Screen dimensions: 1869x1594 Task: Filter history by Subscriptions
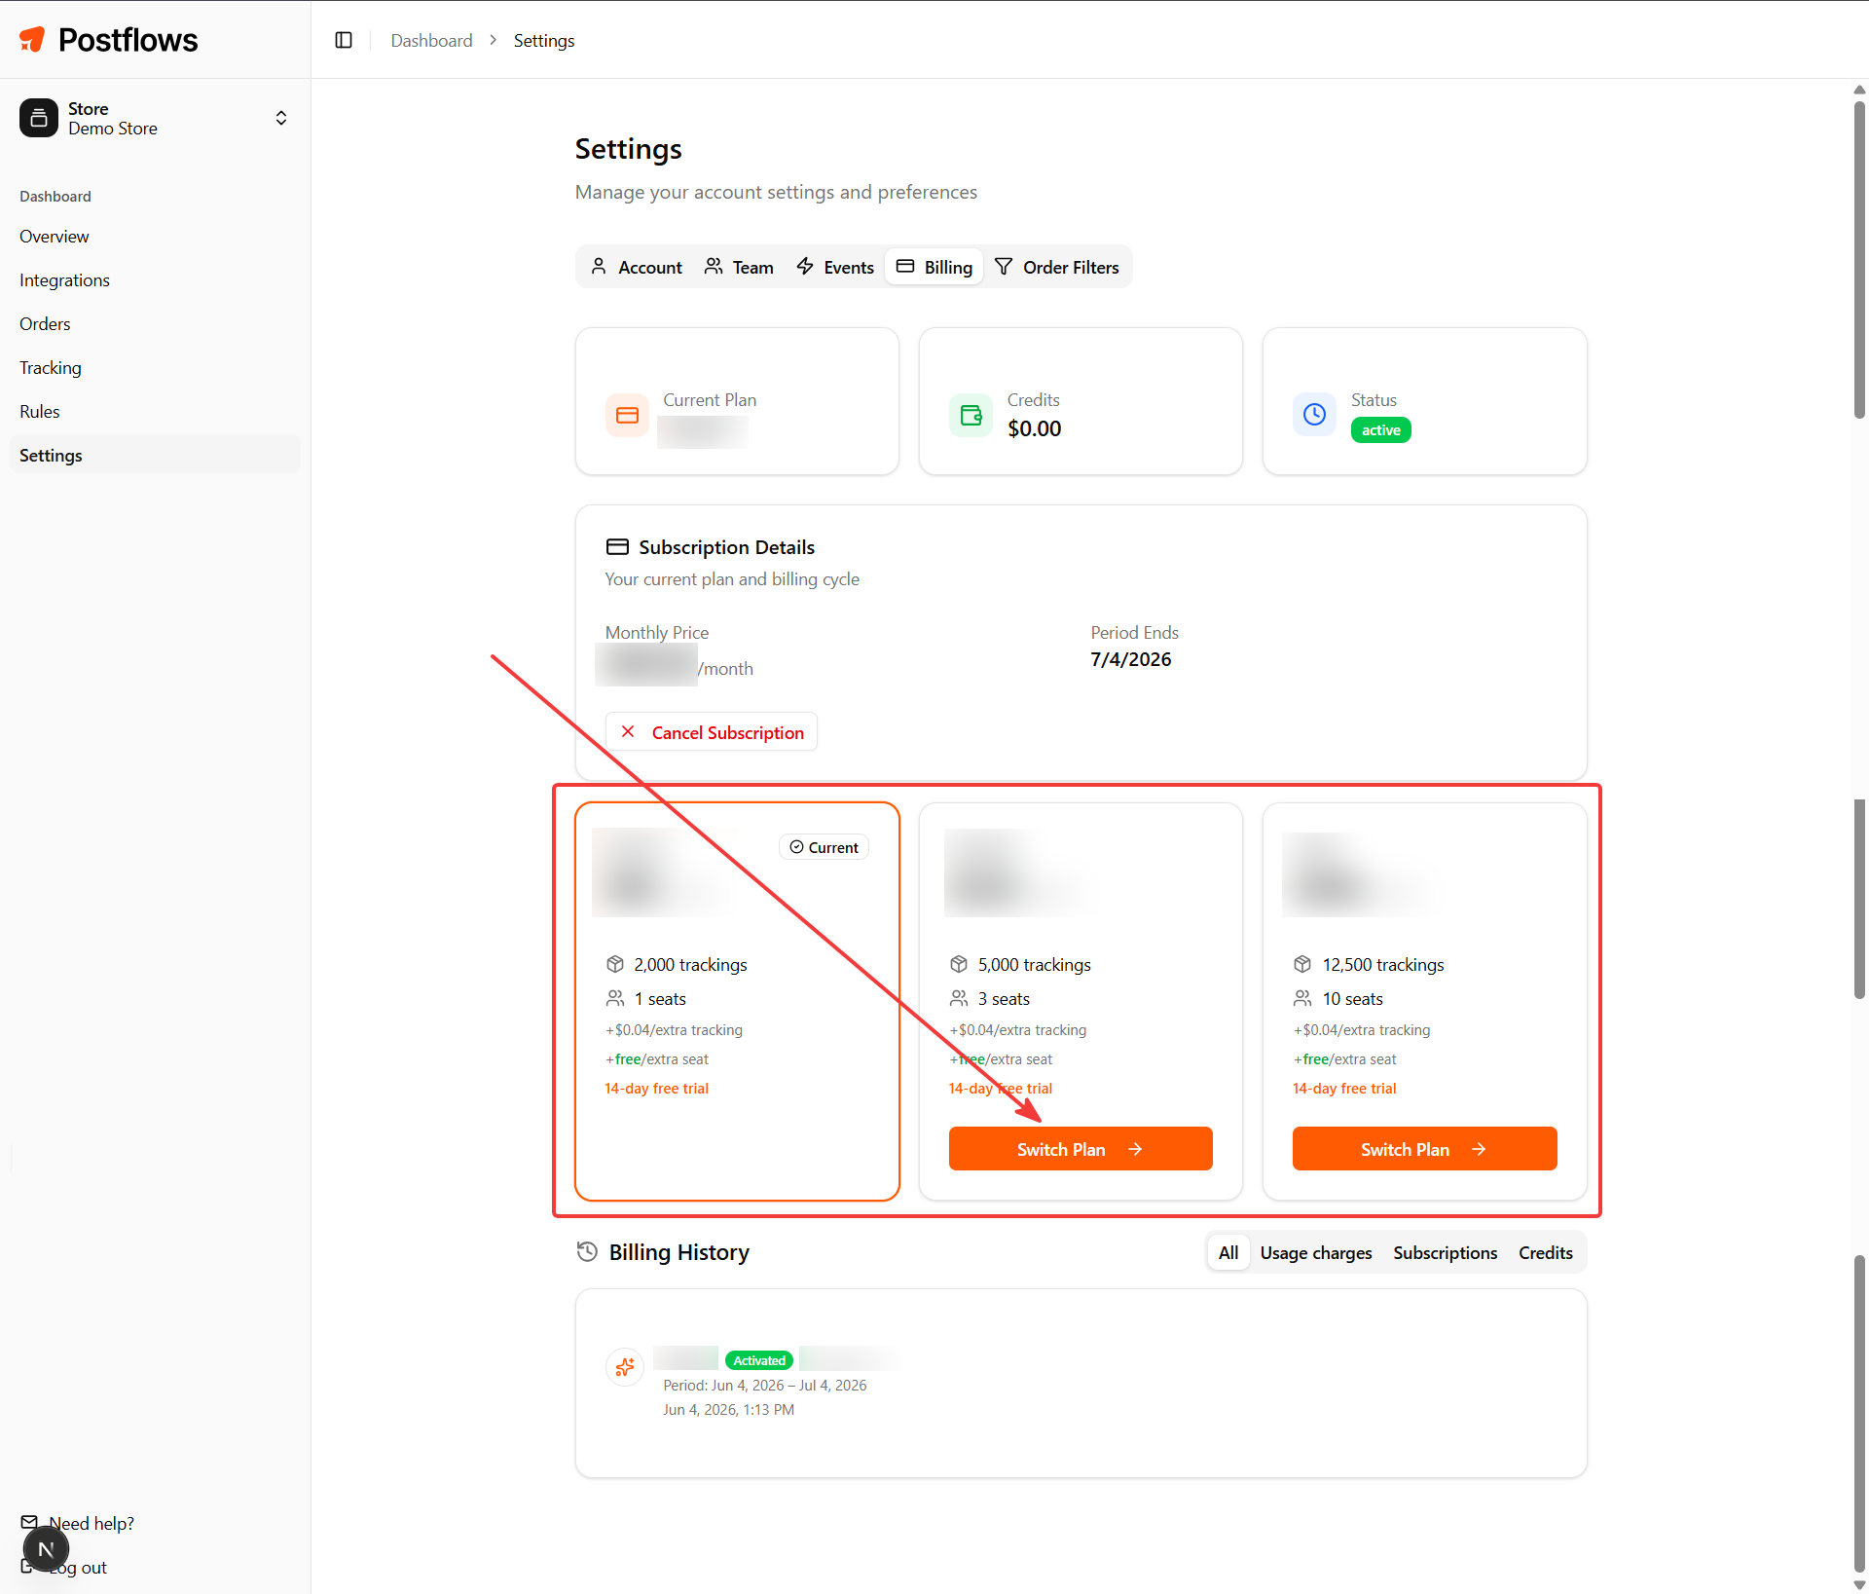pos(1445,1252)
